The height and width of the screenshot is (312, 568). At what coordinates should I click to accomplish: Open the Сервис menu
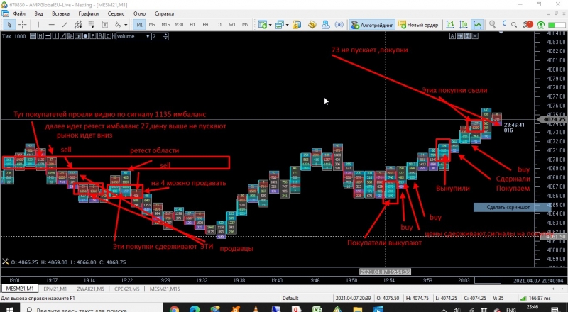[x=116, y=13]
